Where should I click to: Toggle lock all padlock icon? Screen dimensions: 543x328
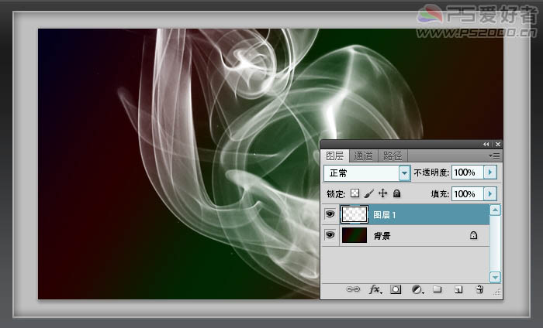pyautogui.click(x=396, y=193)
